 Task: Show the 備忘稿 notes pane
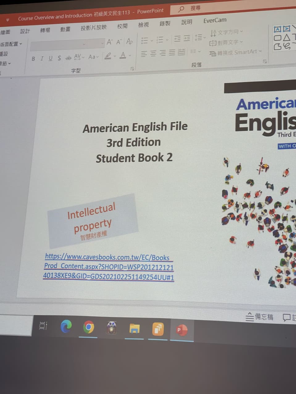click(x=259, y=317)
